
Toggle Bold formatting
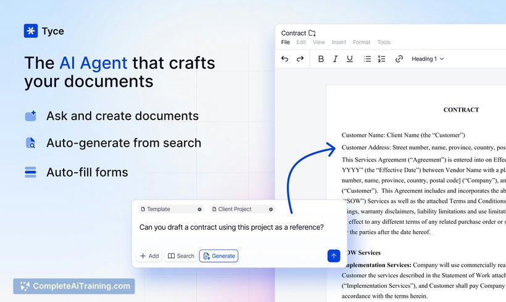(321, 59)
